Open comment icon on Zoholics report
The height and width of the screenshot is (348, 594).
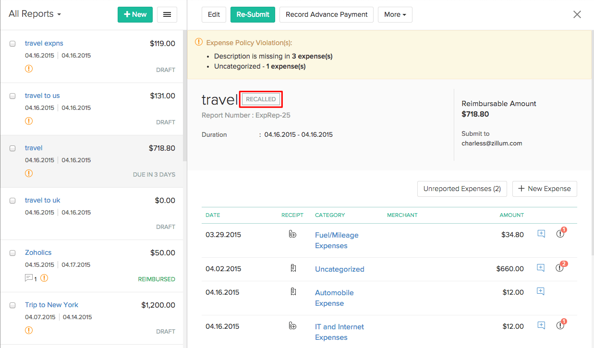pos(29,278)
